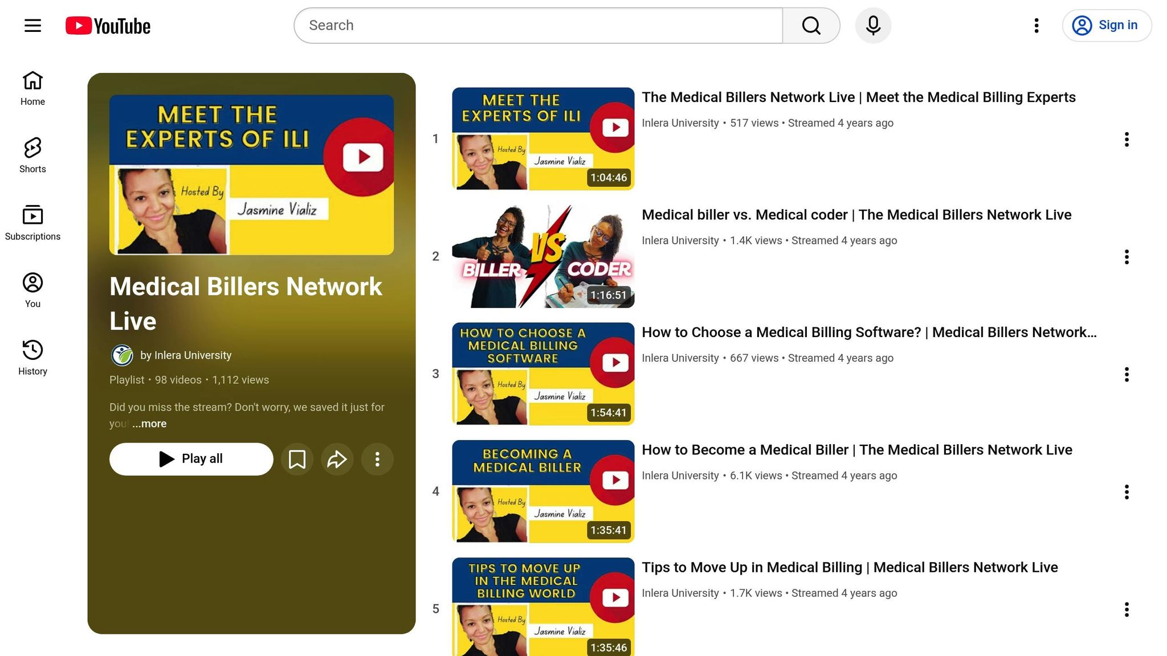Open the Shorts section in the sidebar
1167x656 pixels.
(x=32, y=155)
